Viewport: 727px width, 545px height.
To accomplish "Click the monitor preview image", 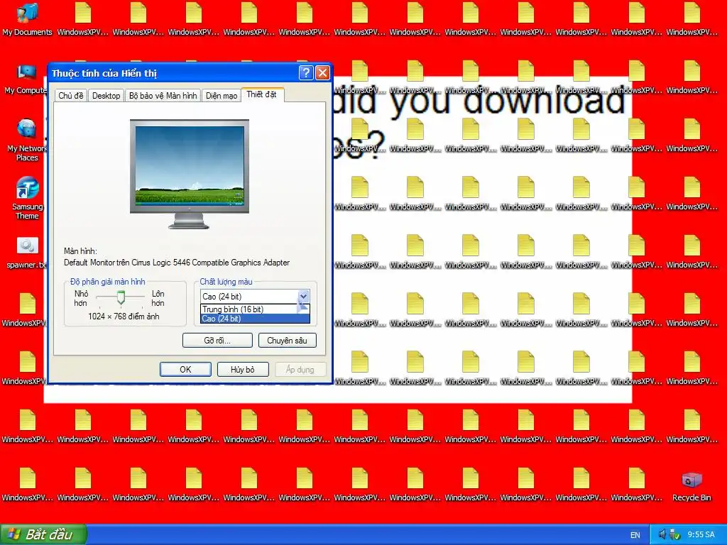I will pos(189,174).
